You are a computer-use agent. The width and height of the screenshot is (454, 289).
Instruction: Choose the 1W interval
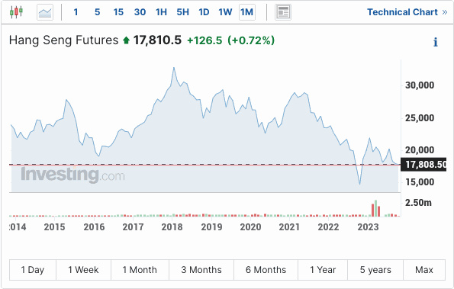pos(225,12)
